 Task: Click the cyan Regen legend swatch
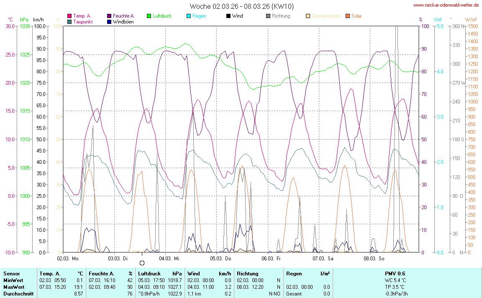coord(189,16)
